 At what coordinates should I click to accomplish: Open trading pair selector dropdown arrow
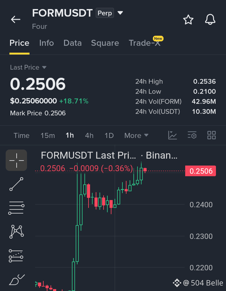point(120,13)
